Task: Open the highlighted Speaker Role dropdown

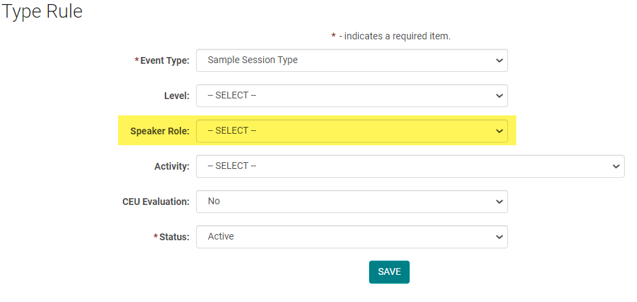Action: [x=351, y=131]
